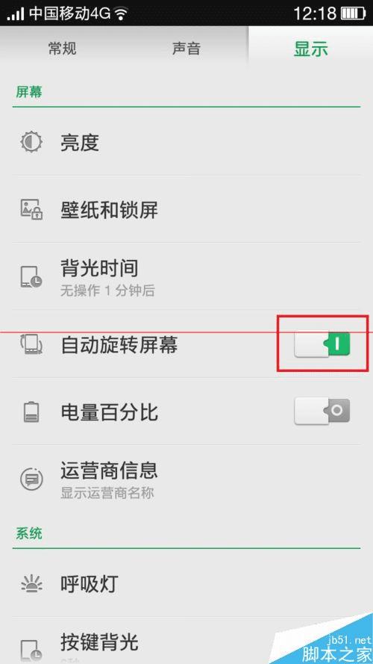Open 壁纸和锁屏 settings
Screen dimensions: 373x664
(186, 209)
